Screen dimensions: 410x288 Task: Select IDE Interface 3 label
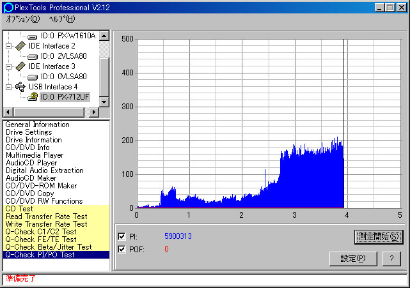coord(52,66)
